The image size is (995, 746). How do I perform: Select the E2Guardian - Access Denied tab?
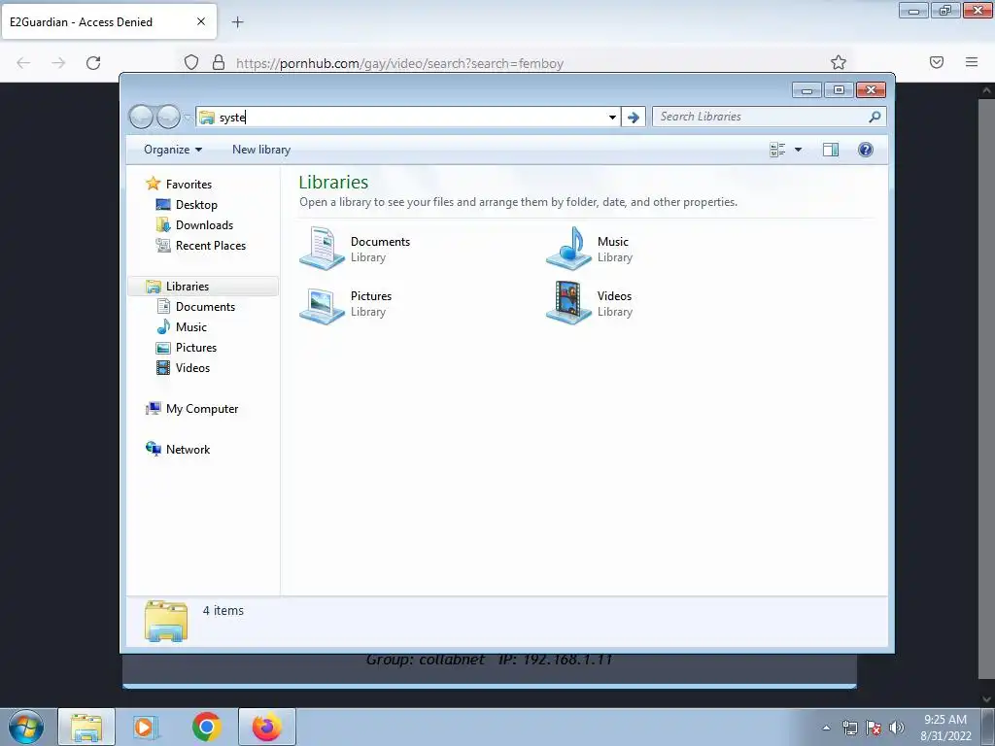coord(109,21)
